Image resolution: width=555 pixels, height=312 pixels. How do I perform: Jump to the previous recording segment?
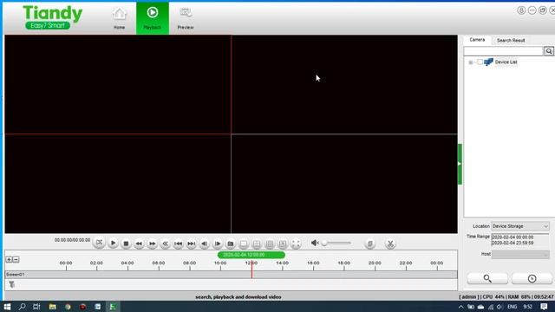click(179, 244)
